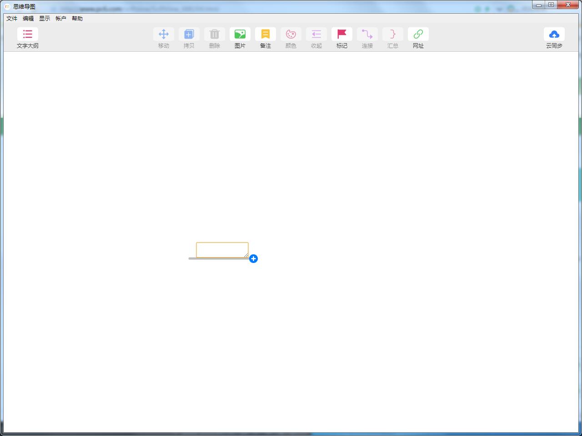
Task: Open the 显示 menu
Action: 44,19
